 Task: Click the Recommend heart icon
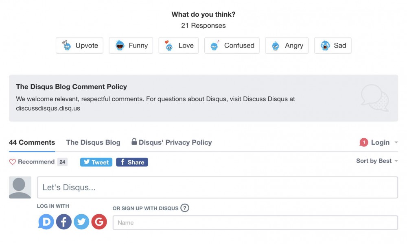(x=13, y=162)
